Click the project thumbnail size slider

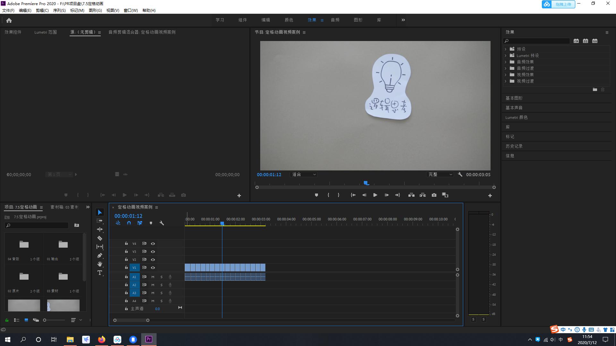click(x=45, y=320)
